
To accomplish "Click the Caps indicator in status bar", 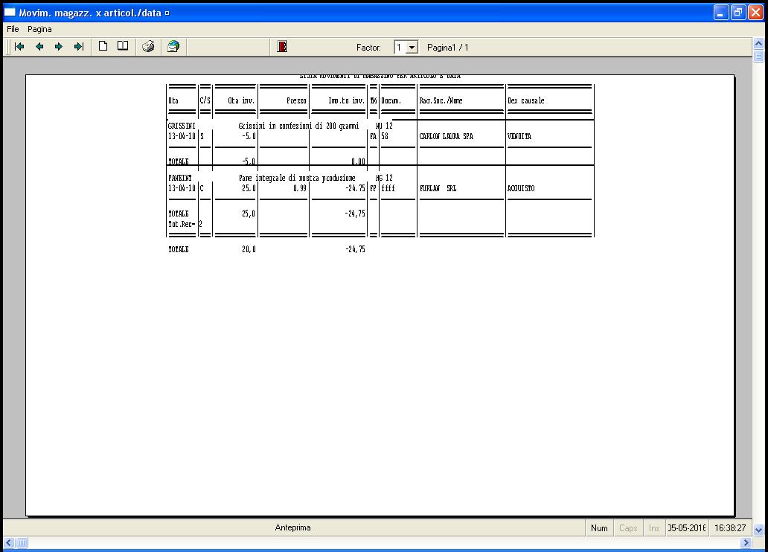I will pyautogui.click(x=629, y=528).
